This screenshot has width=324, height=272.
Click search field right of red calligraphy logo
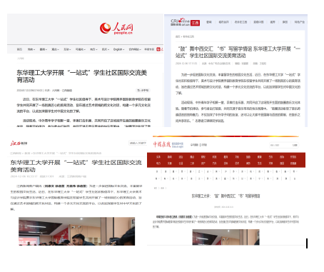tap(284, 145)
